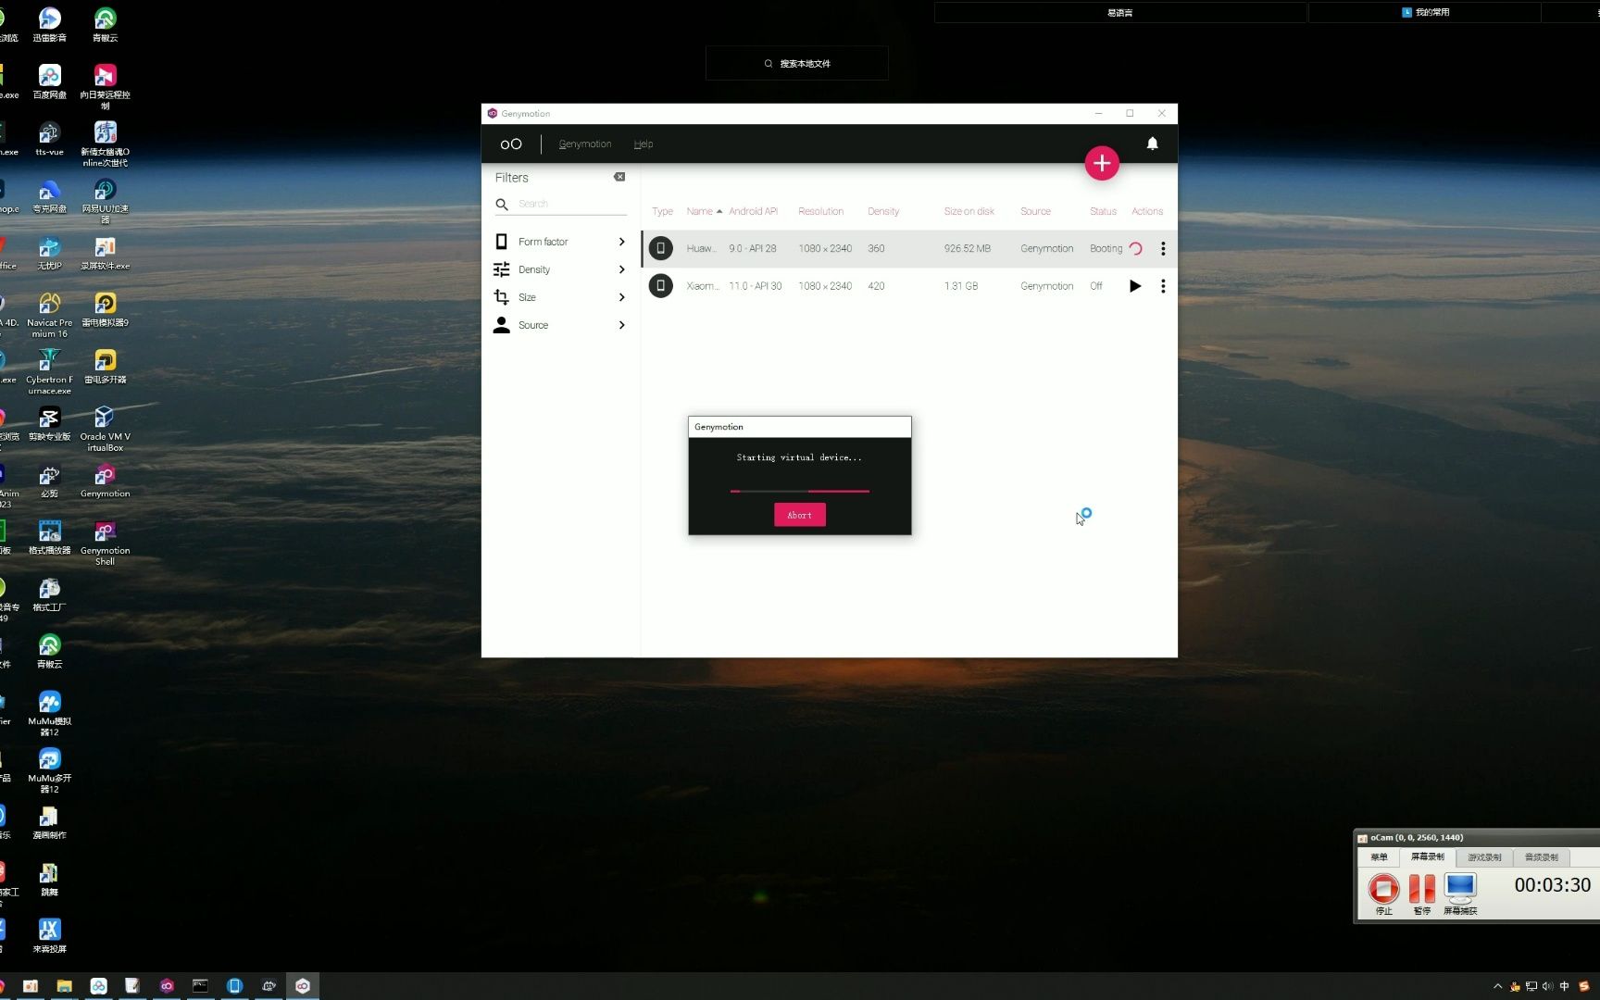This screenshot has height=1000, width=1600.
Task: Open the 我的常用 tab at top
Action: 1425,12
